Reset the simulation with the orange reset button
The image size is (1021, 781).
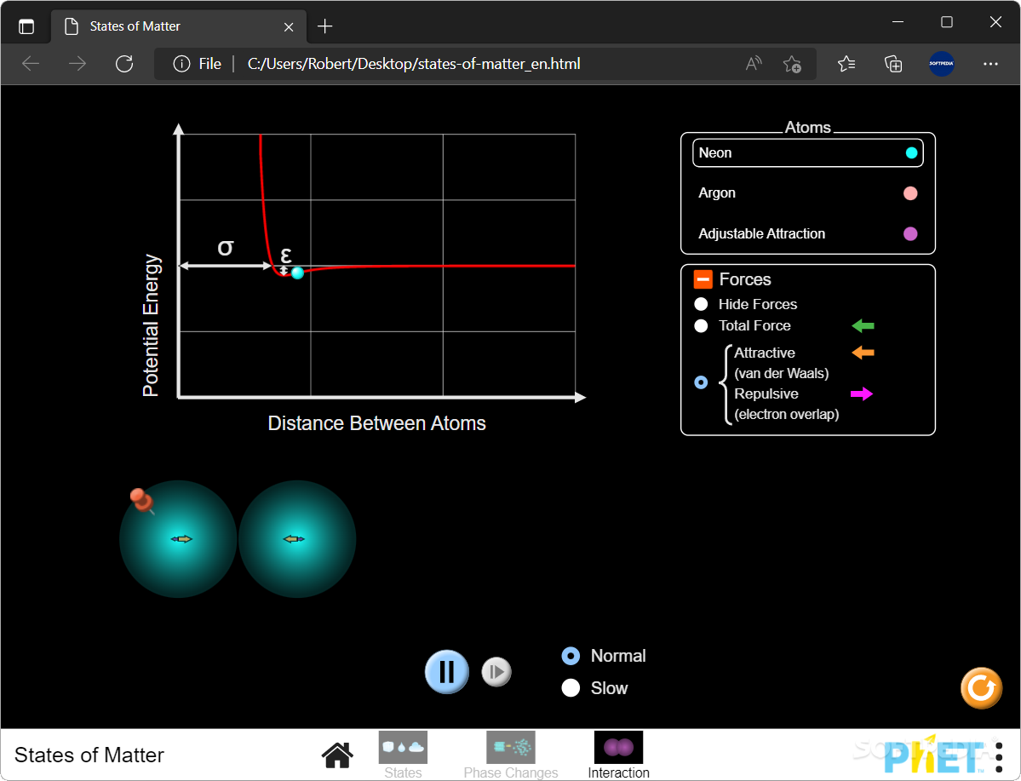(x=981, y=688)
